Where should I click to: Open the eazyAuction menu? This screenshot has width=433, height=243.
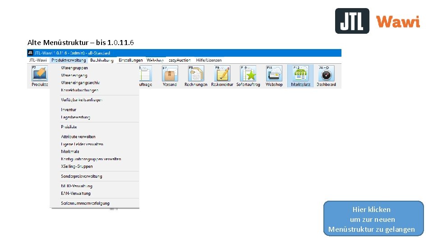tap(180, 60)
